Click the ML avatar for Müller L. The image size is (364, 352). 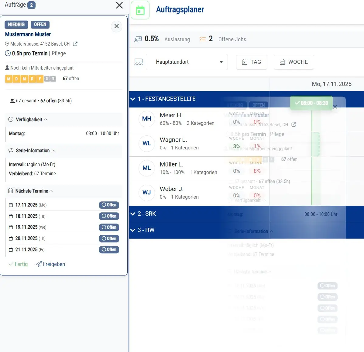(146, 168)
